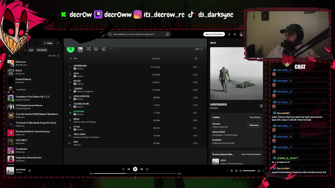Image resolution: width=335 pixels, height=188 pixels.
Task: Enter full screen mode in player bar
Action: click(x=263, y=171)
